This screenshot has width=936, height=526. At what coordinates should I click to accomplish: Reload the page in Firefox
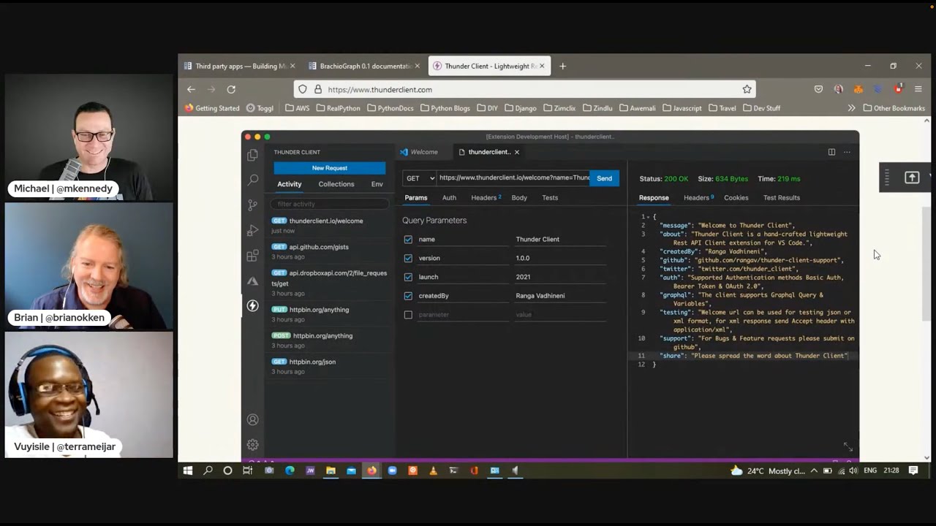coord(231,89)
